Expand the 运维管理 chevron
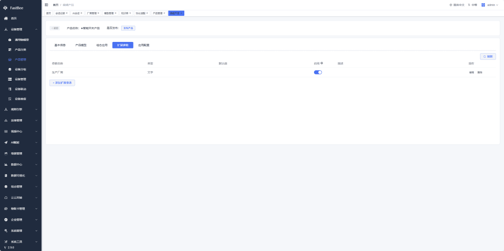This screenshot has width=504, height=251. (36, 121)
